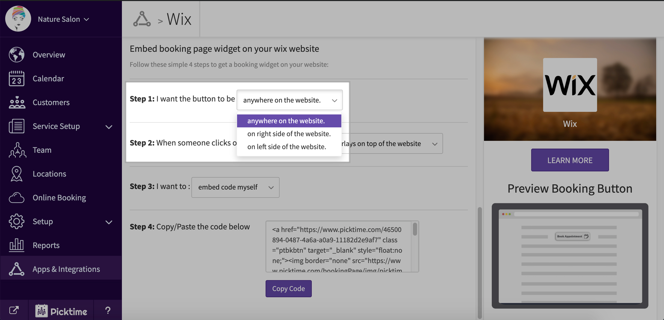Open the Nature Salon account dropdown

(x=64, y=19)
